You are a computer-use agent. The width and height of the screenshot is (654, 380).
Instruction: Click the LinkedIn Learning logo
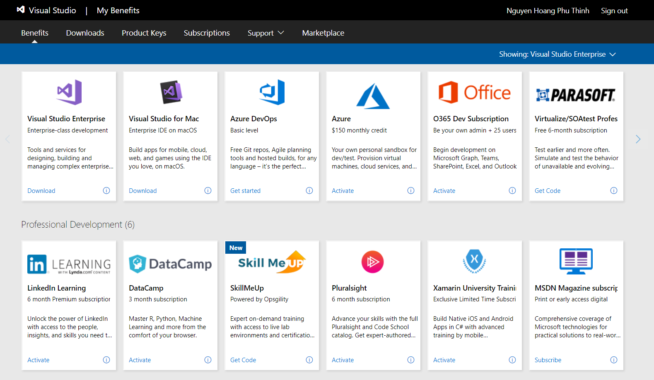pos(69,264)
